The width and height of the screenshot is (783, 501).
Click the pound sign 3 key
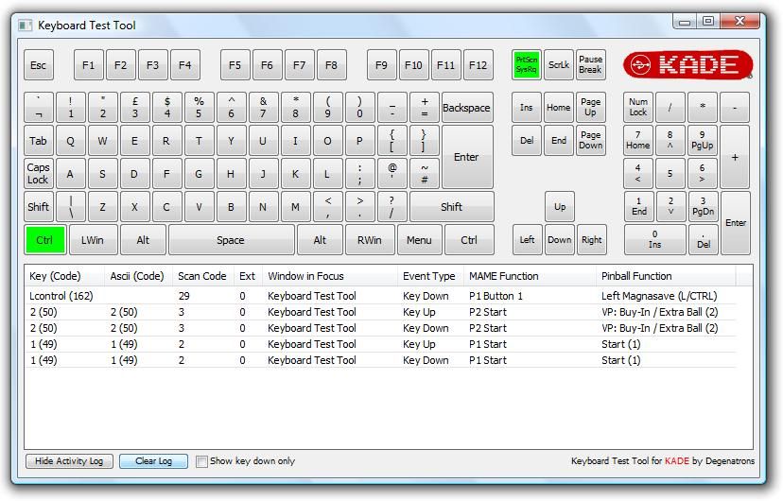[x=135, y=107]
